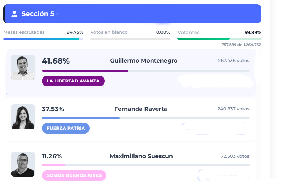Viewport: 290px width, 184px height.
Task: Click the person icon beside Sección 5
Action: coord(14,14)
